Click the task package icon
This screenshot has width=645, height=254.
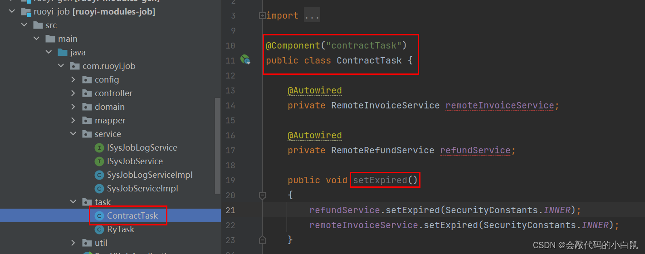87,202
